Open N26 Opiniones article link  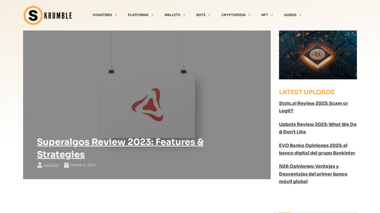pos(313,174)
